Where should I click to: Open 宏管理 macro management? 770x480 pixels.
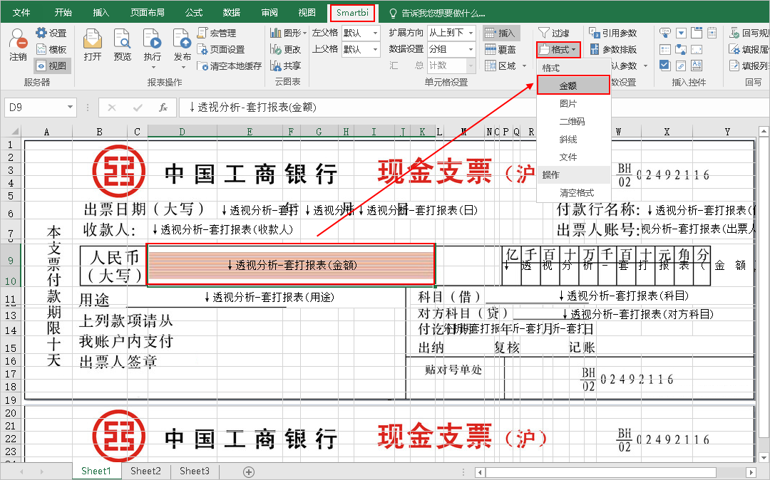[217, 33]
